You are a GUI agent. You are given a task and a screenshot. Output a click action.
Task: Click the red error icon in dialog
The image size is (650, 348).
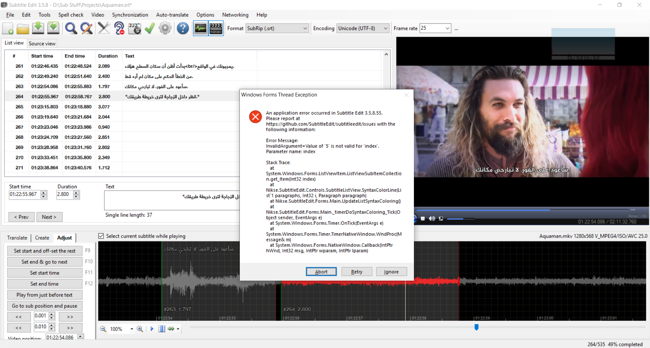click(x=255, y=117)
